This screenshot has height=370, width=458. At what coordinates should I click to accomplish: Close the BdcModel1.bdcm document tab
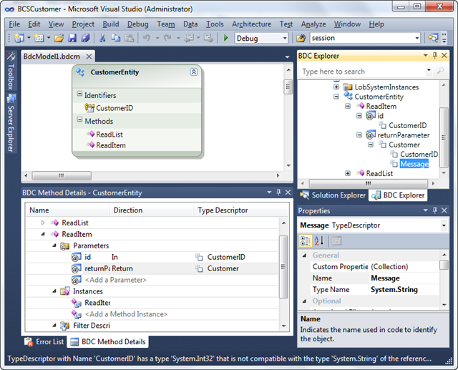(x=89, y=57)
